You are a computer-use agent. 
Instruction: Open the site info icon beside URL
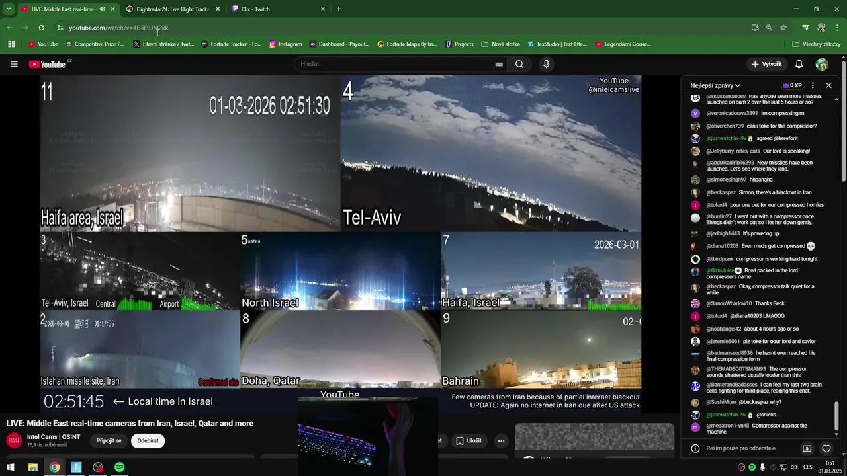[x=60, y=28]
